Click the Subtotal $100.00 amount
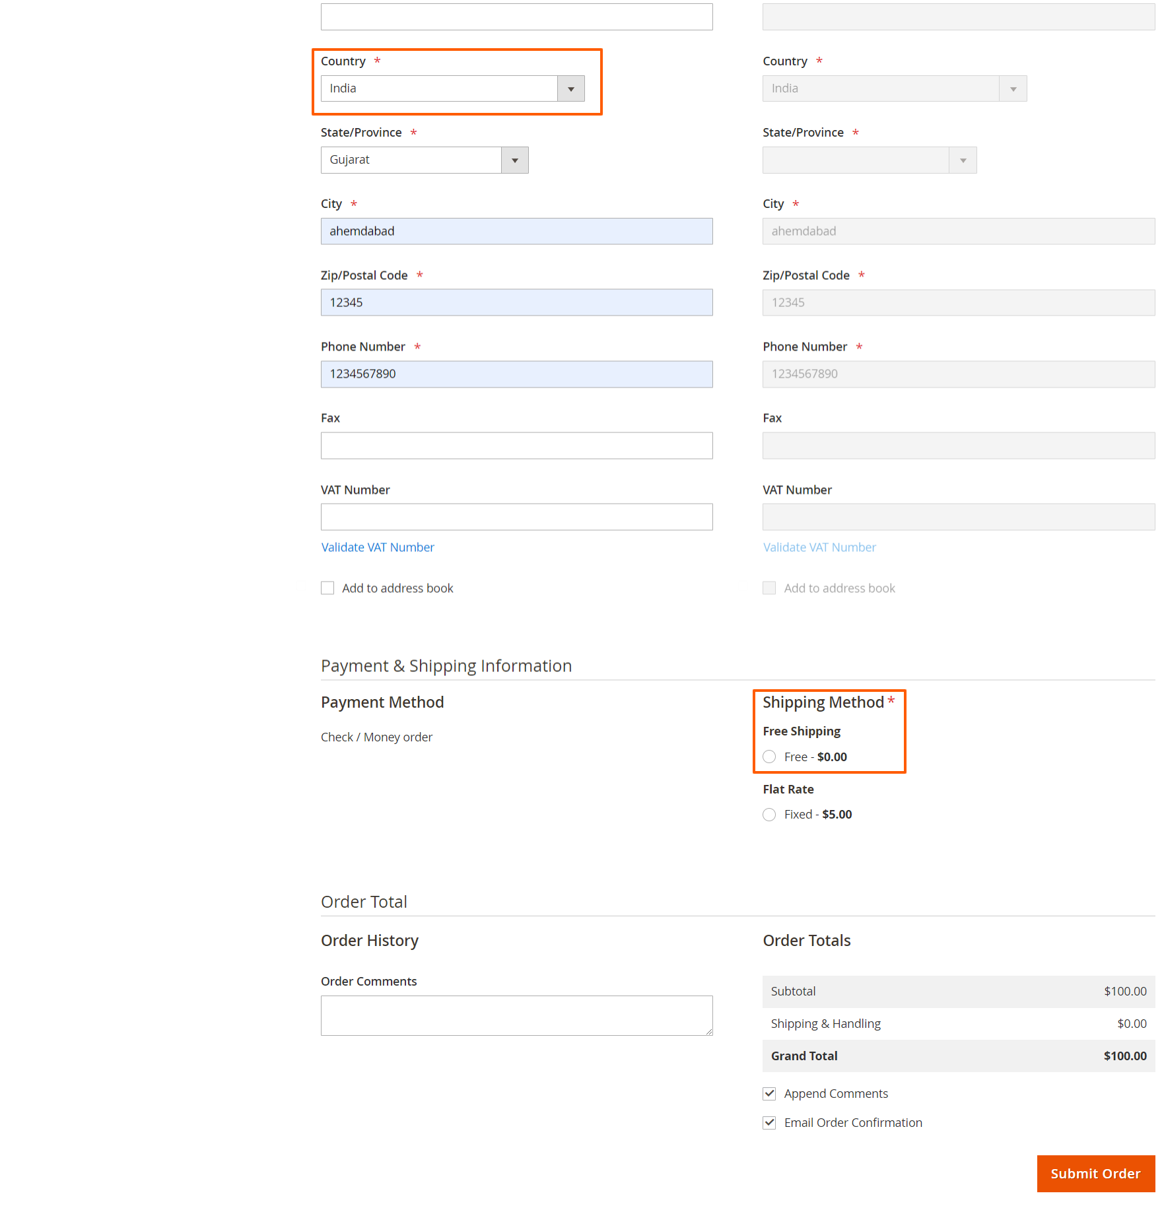Viewport: 1164px width, 1218px height. [x=1125, y=991]
